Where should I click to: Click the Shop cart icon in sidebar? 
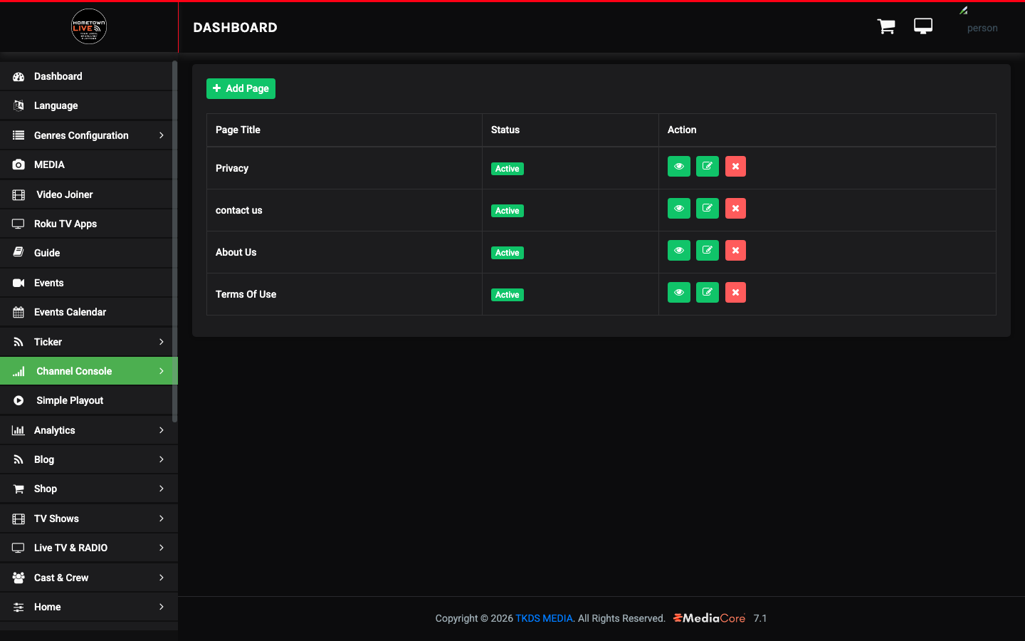pos(19,489)
